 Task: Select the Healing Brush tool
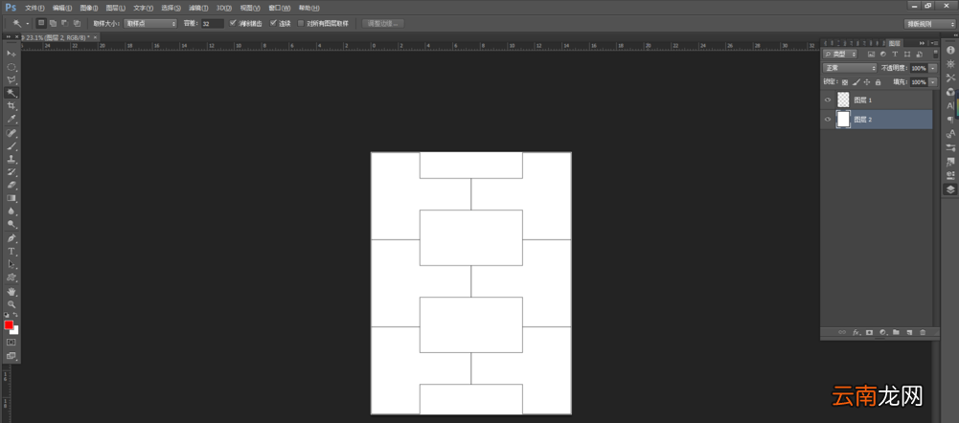coord(11,133)
